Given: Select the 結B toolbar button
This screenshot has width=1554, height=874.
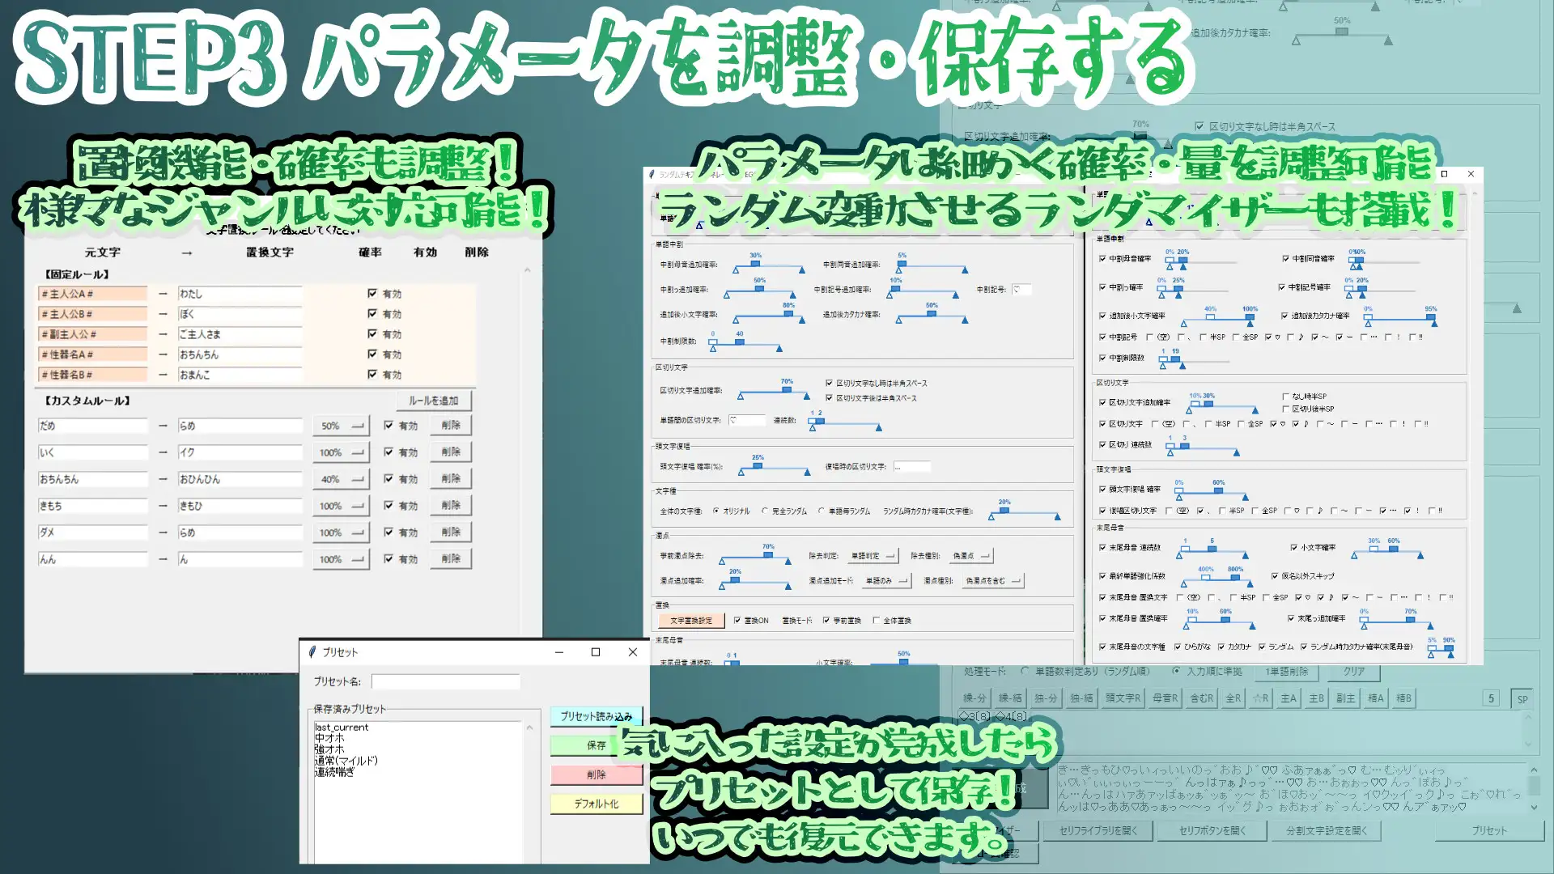Looking at the screenshot, I should [x=1404, y=696].
